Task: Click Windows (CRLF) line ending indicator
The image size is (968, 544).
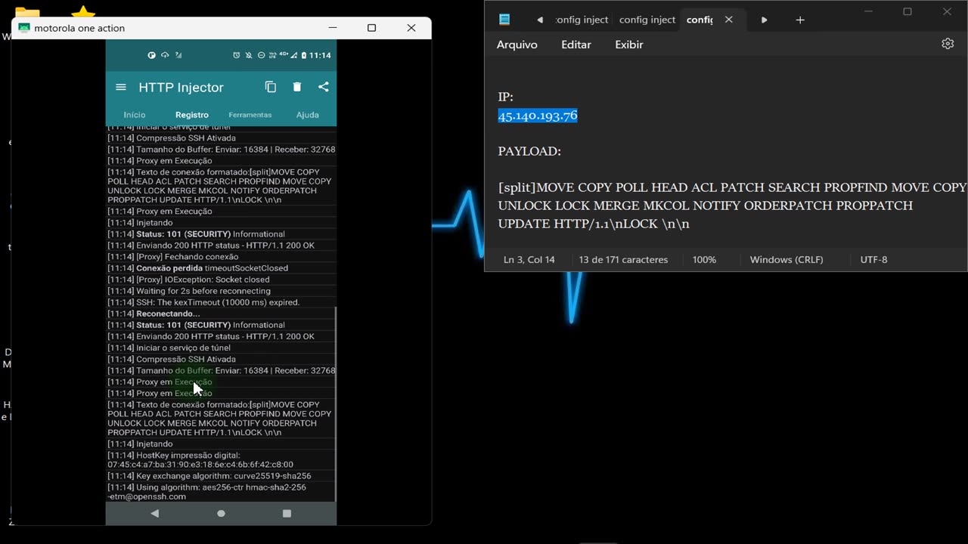Action: point(786,259)
